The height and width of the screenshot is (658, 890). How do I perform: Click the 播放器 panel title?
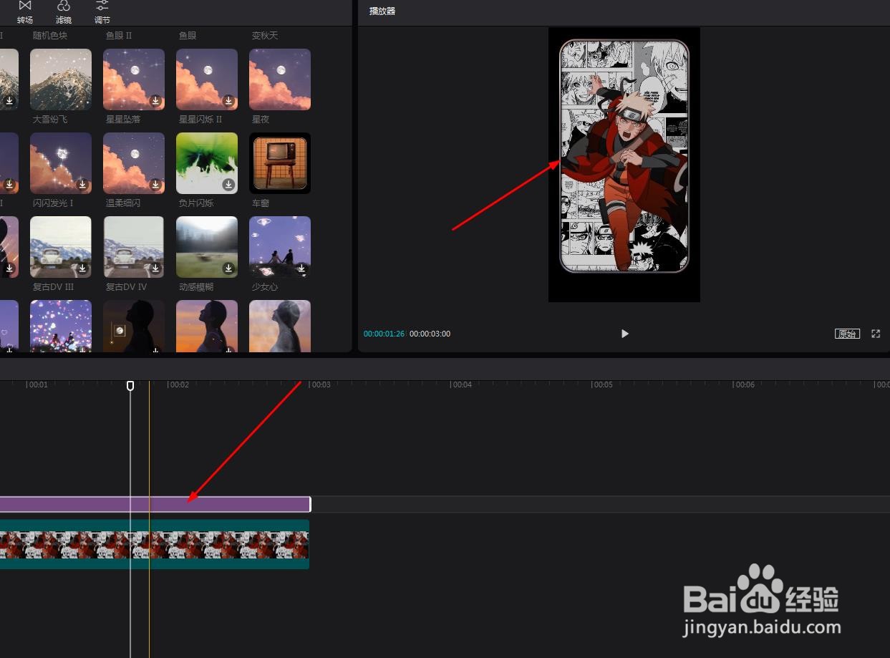click(382, 11)
